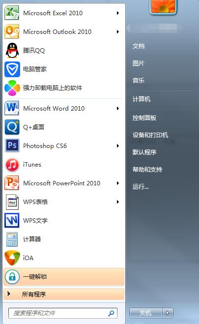Select the 强力卸载电脑上的软件 label
The height and width of the screenshot is (324, 199).
[53, 88]
